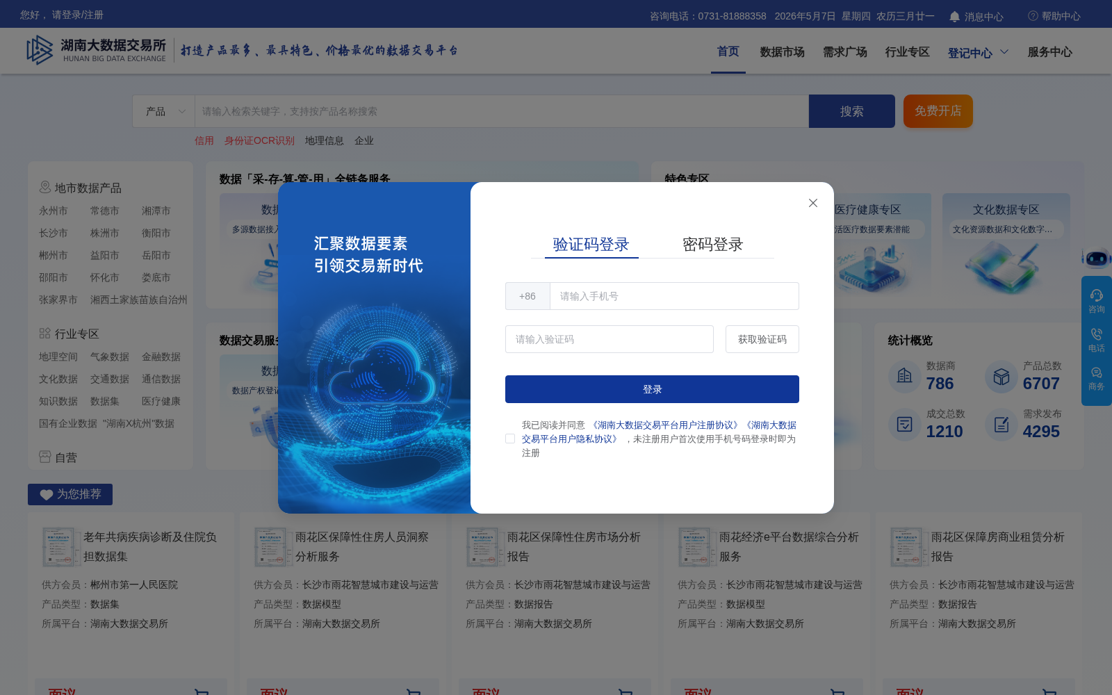Click the 自营 store icon
The width and height of the screenshot is (1112, 695).
tap(45, 457)
